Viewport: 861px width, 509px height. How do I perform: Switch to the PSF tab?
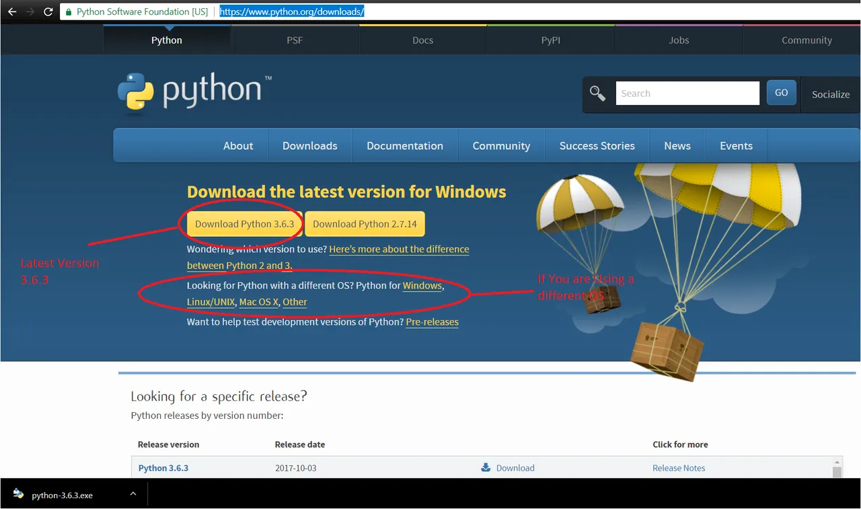tap(295, 40)
